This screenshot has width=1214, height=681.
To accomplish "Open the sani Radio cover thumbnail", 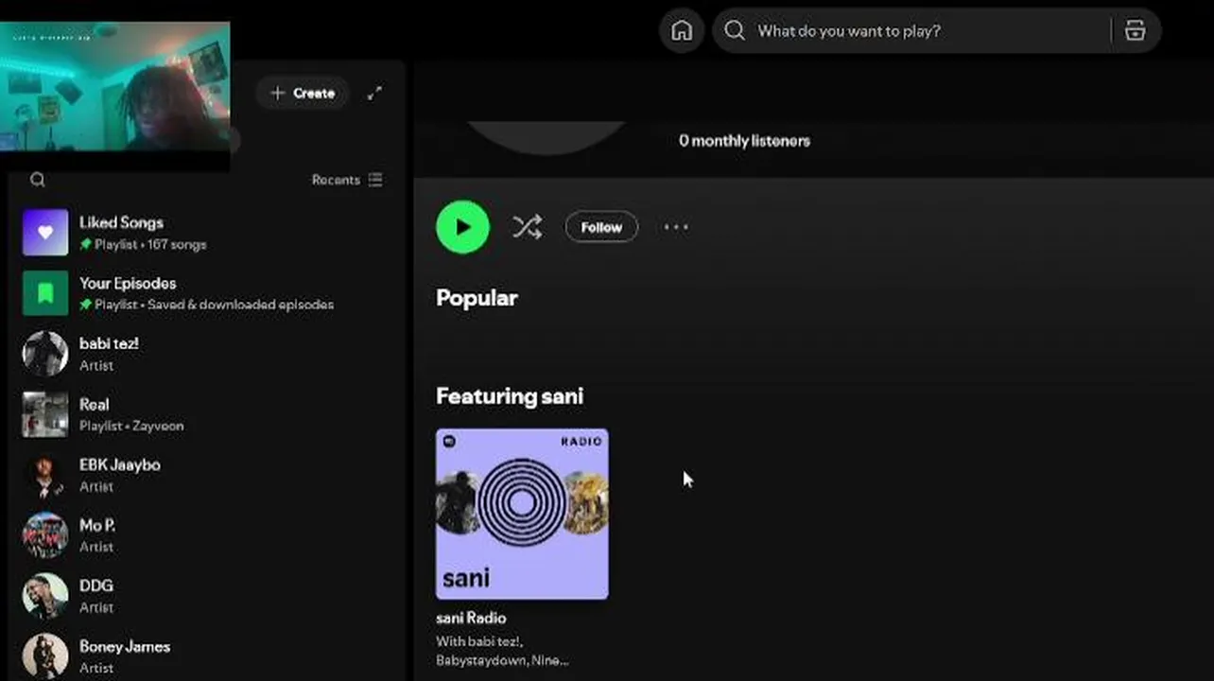I will (522, 514).
